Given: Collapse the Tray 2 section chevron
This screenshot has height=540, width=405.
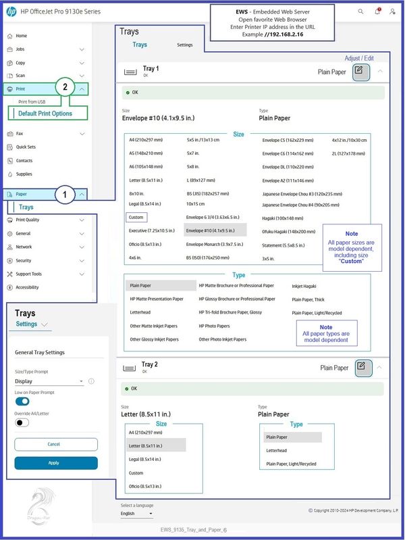Looking at the screenshot, I should click(379, 368).
